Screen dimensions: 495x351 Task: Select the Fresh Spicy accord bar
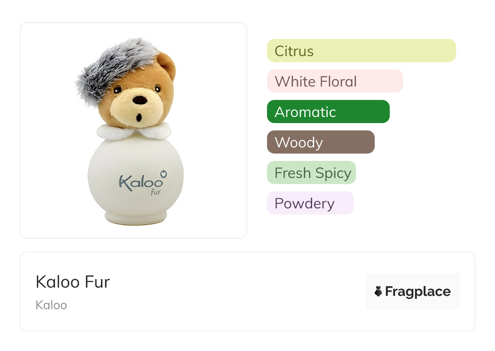(311, 173)
